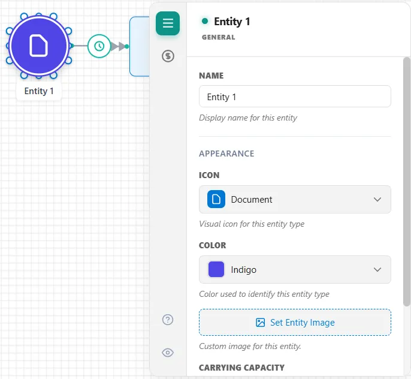Click the double-arrow on the connector line

pos(117,46)
